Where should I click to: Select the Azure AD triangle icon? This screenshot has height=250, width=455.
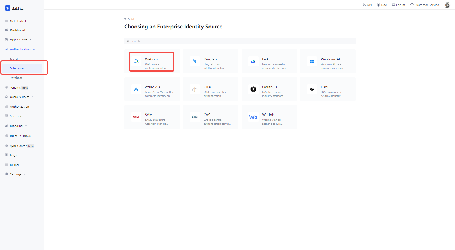coord(136,89)
